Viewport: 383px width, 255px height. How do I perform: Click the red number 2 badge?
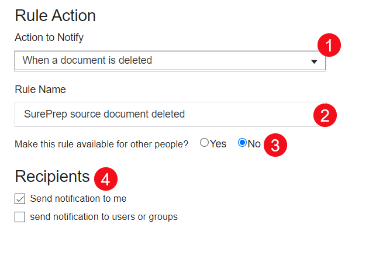(325, 114)
